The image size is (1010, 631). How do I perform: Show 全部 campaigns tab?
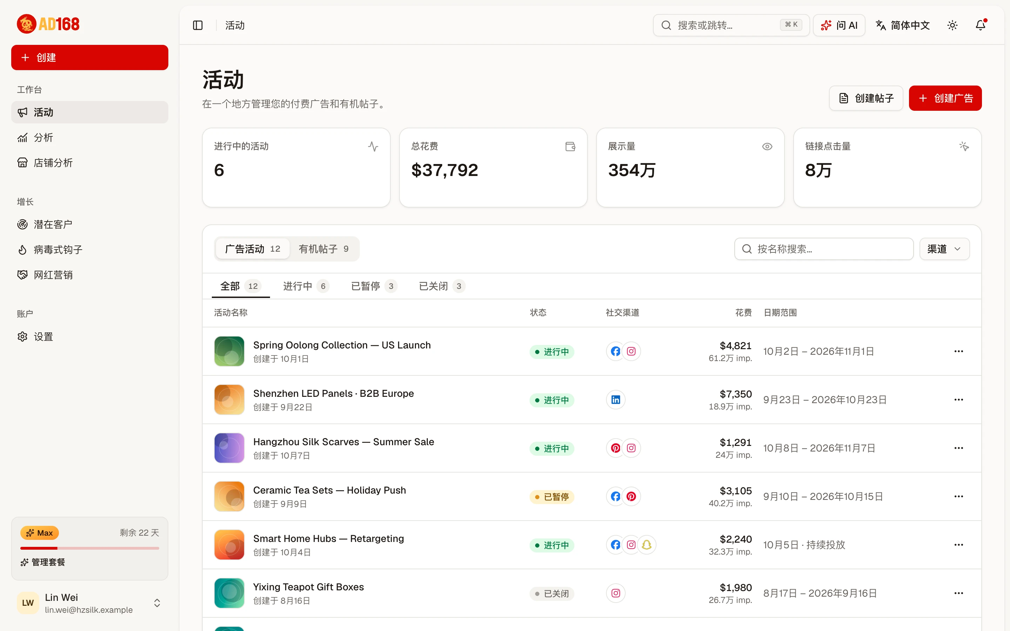[241, 286]
